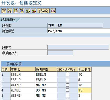Select row position 4
This screenshot has height=100, width=110.
[6, 90]
